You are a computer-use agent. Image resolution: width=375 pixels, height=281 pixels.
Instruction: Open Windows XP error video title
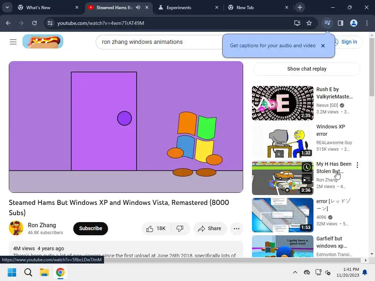coord(331,130)
